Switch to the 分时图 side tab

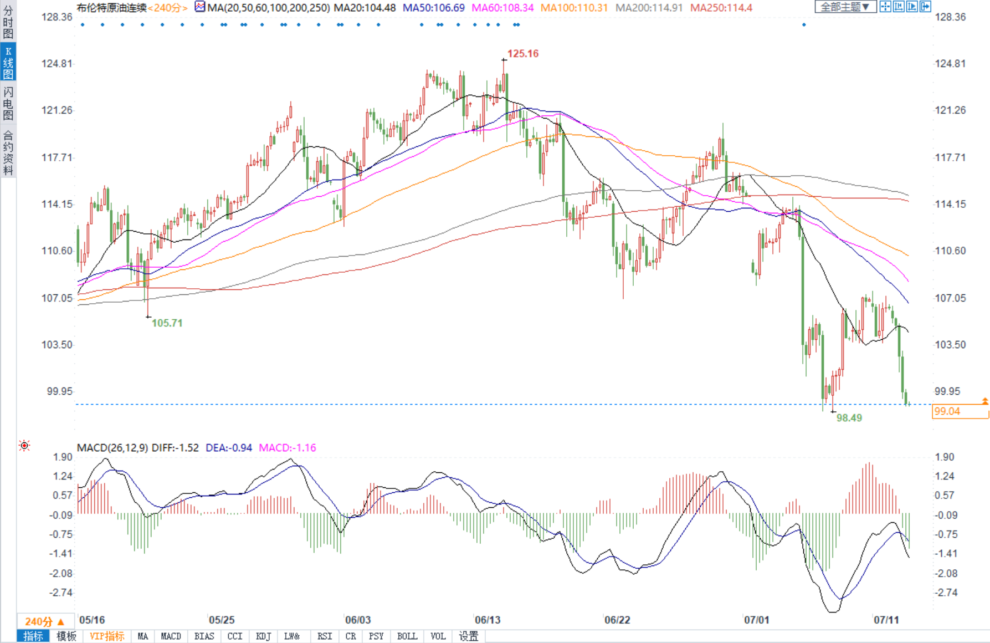8,22
